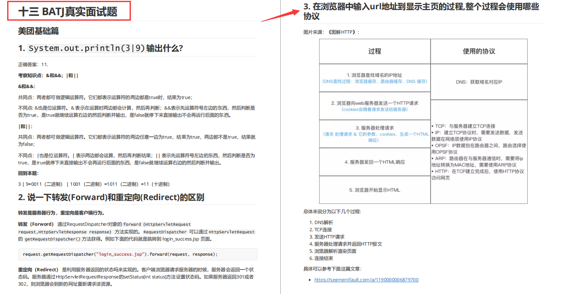Click the table header cell "过程"
The width and height of the screenshot is (561, 294).
(x=375, y=51)
